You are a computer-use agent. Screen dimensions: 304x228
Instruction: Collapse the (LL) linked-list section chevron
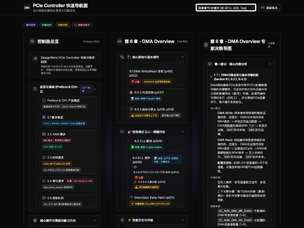pyautogui.click(x=182, y=132)
